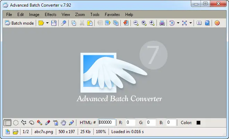Click the red arrow convert icon
This screenshot has width=229, height=139.
pyautogui.click(x=126, y=23)
